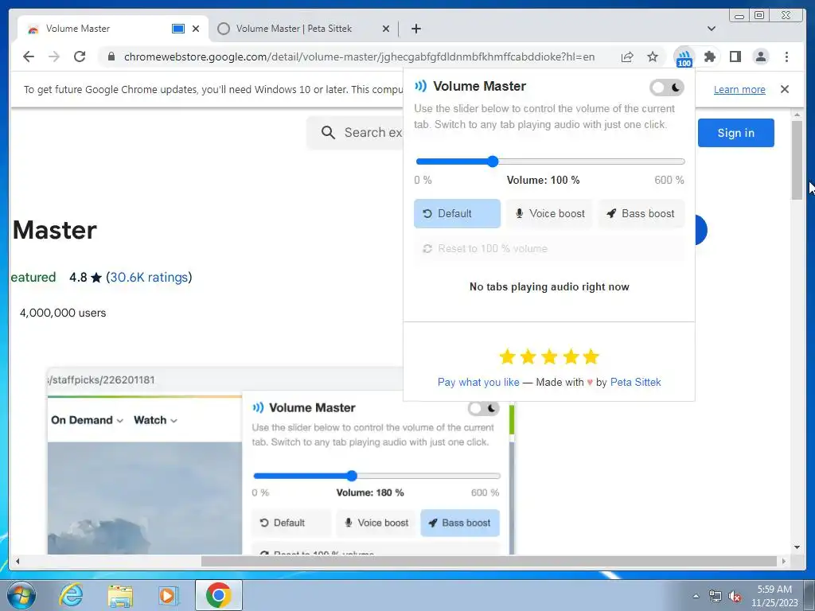Open the Pay what you like link
Screen dimensions: 815x611
(x=478, y=383)
